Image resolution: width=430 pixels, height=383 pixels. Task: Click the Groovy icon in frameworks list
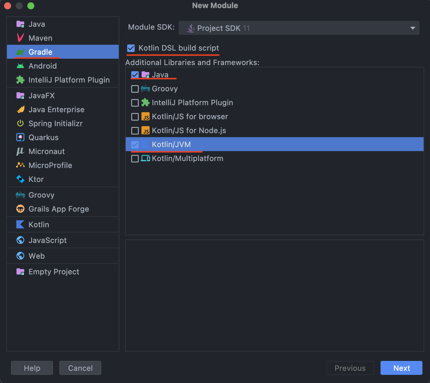pos(145,89)
